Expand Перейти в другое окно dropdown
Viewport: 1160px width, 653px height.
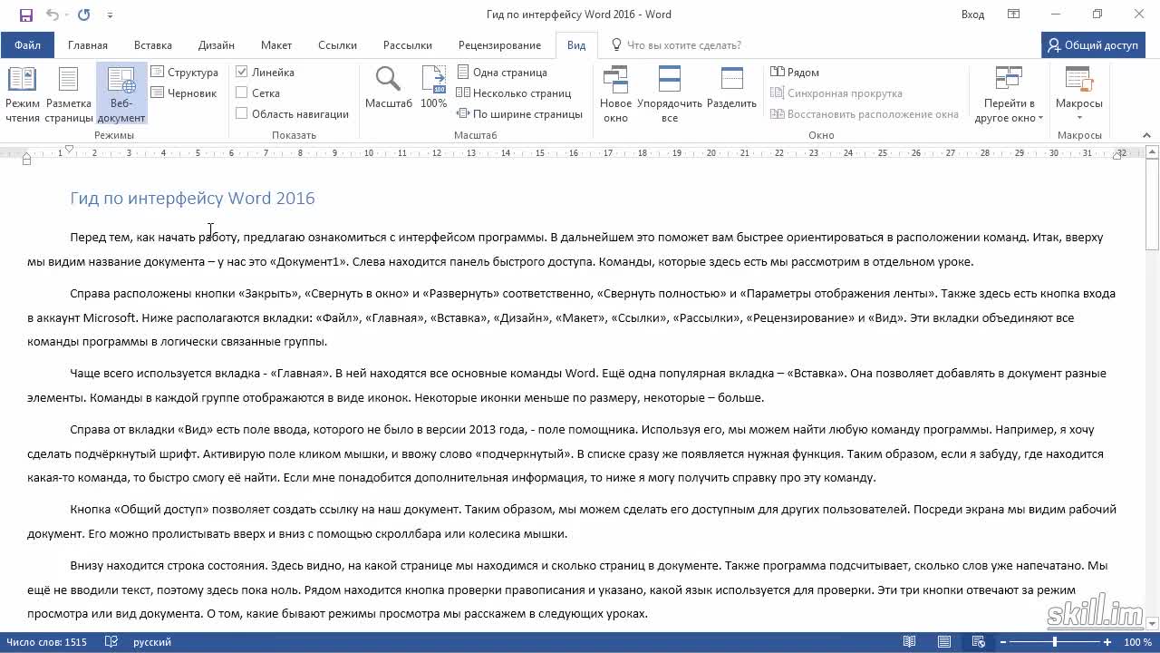1009,94
